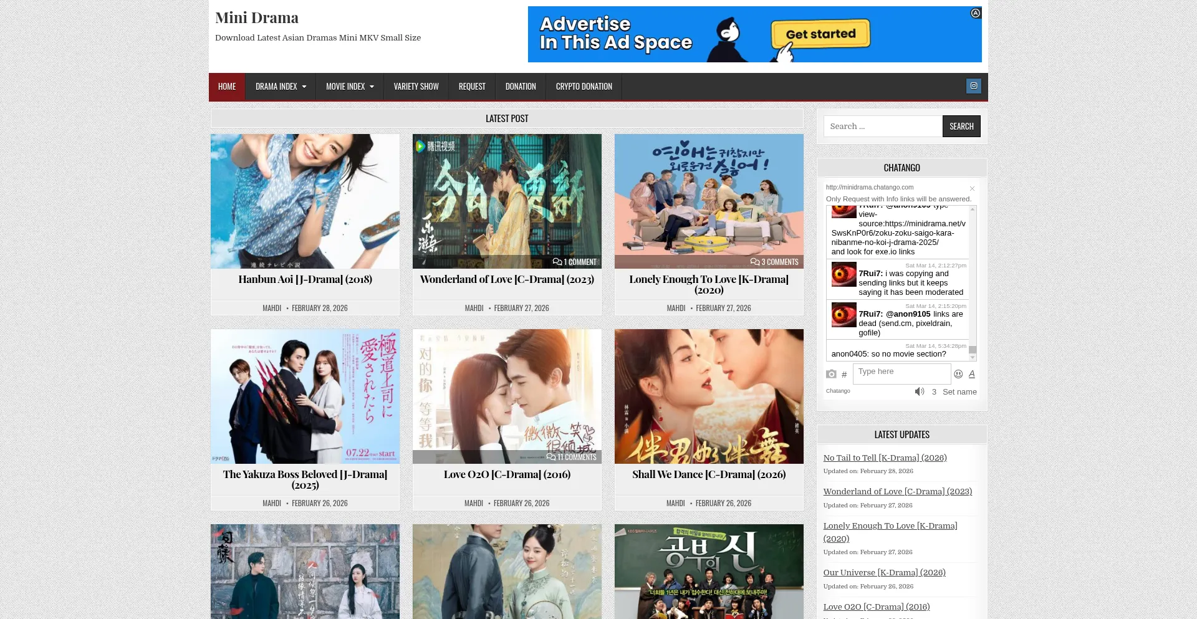Open the school classroom K-Drama poster thumbnail

click(x=709, y=572)
